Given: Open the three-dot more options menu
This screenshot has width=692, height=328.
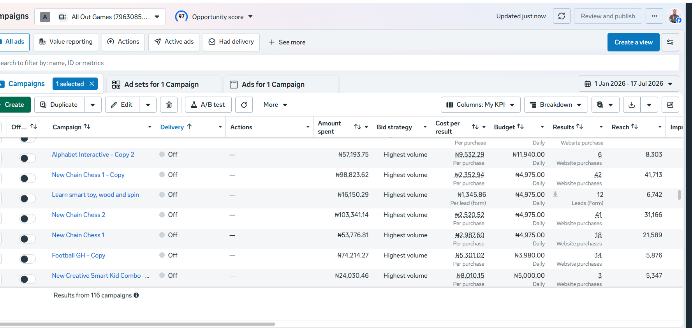Looking at the screenshot, I should click(x=654, y=16).
